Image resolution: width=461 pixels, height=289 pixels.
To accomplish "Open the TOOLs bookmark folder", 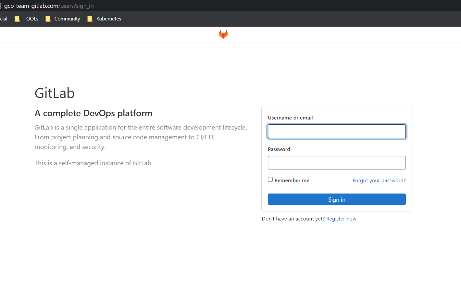I will coord(27,19).
